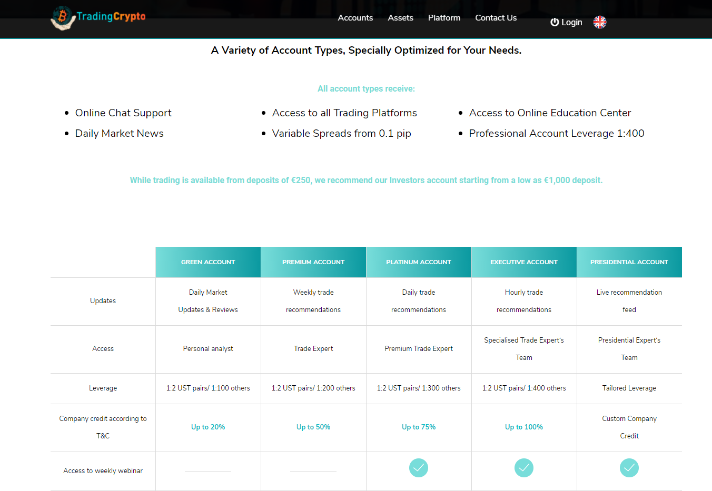Click the Login link
The width and height of the screenshot is (712, 491).
[566, 22]
